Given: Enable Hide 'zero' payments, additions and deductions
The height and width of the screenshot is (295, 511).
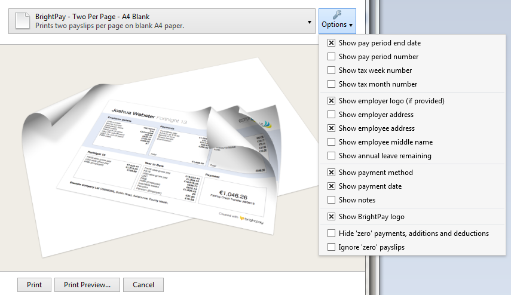Looking at the screenshot, I should 331,233.
